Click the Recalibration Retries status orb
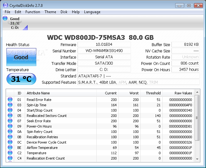 click(x=10, y=137)
